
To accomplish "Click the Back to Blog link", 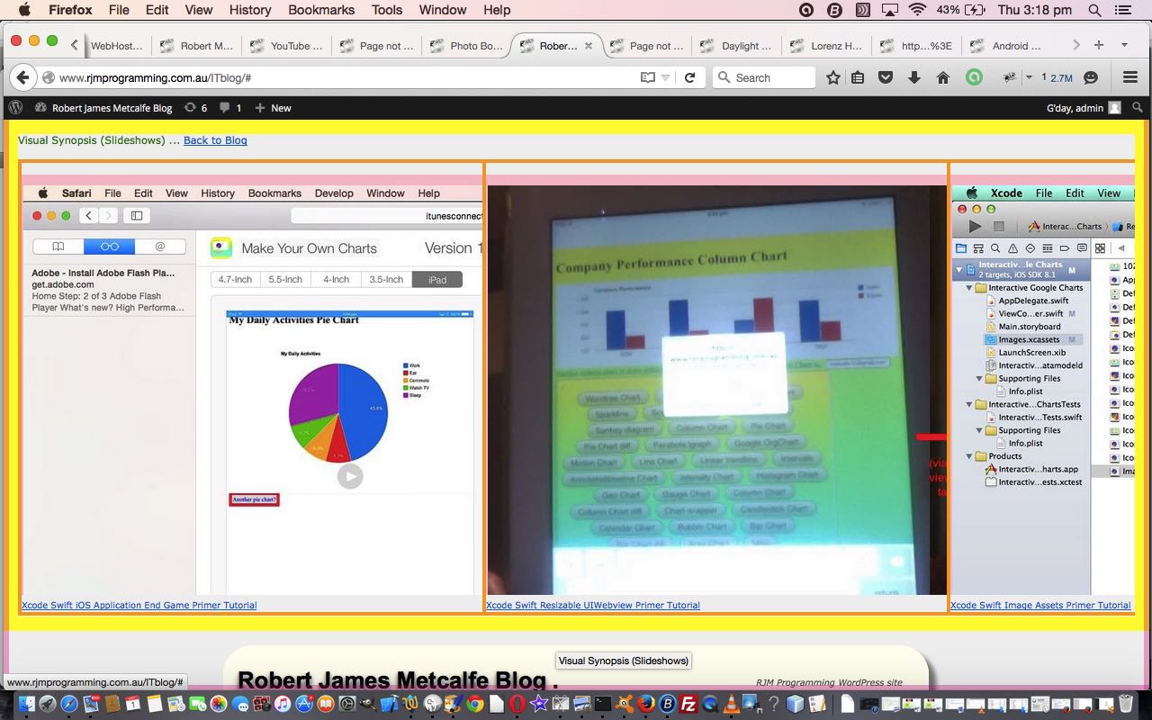I will pyautogui.click(x=215, y=140).
